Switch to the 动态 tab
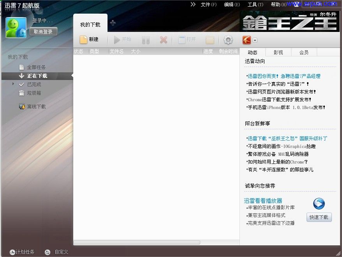 tap(252, 52)
